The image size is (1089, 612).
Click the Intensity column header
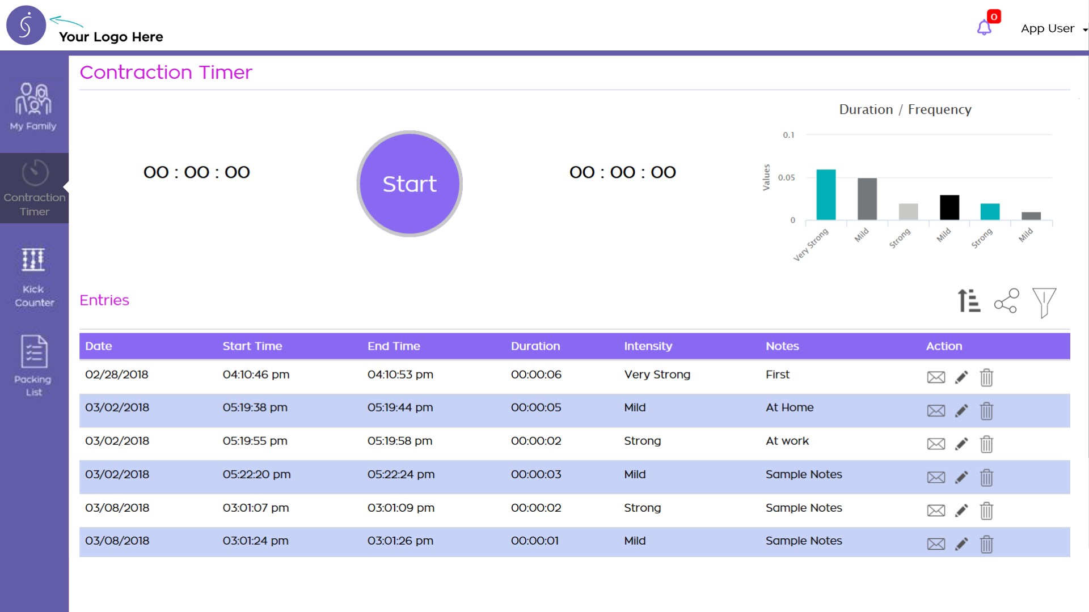click(648, 346)
